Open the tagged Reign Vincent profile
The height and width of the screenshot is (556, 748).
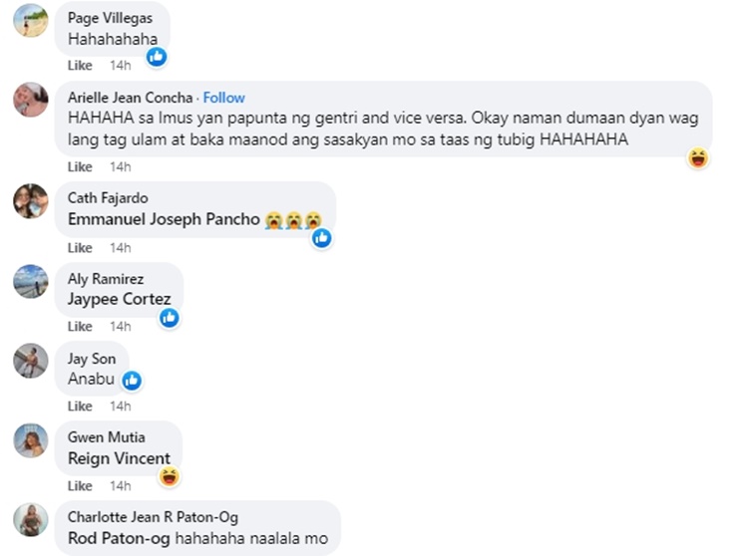(119, 458)
